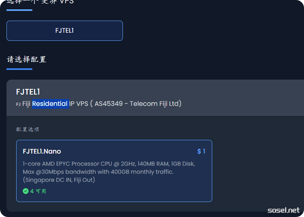Click the $1 price label
304x217 pixels.
click(201, 152)
